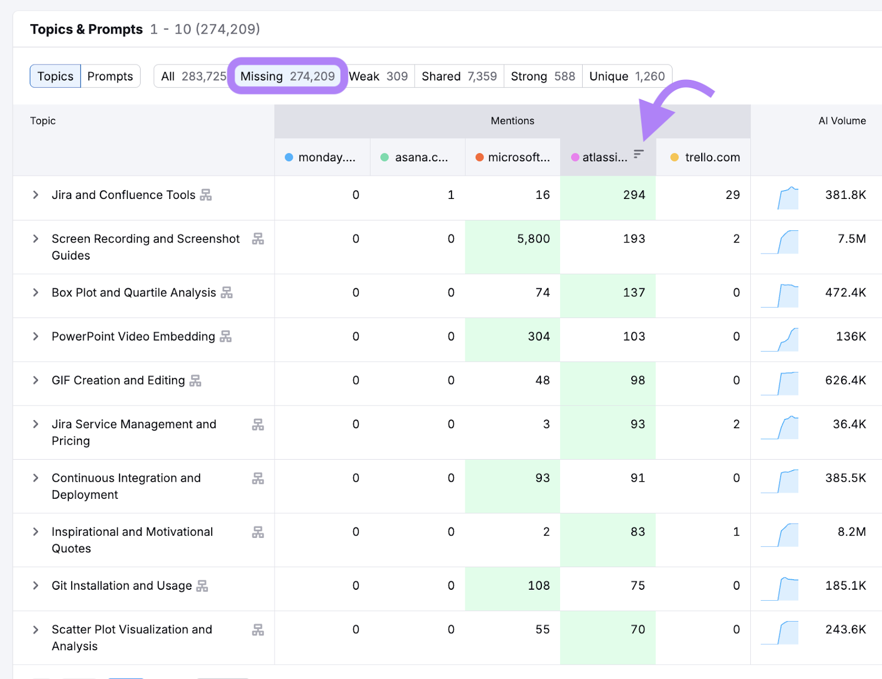The height and width of the screenshot is (679, 882).
Task: Click the hierarchy icon beside Continuous Integration and Deployment
Action: click(x=258, y=478)
